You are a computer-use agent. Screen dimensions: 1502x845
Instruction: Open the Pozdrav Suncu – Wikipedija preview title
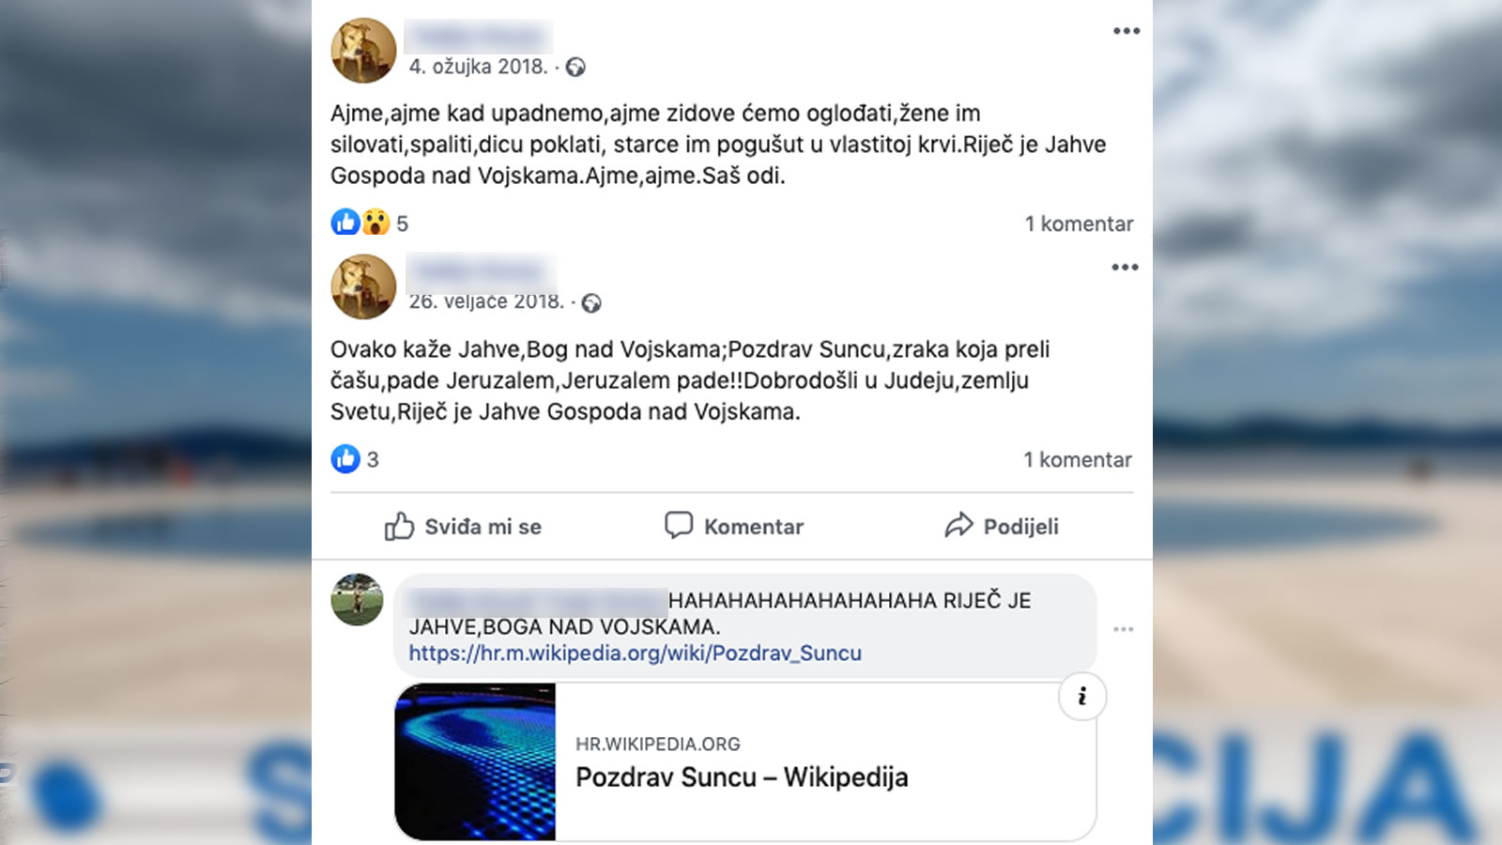[x=742, y=777]
